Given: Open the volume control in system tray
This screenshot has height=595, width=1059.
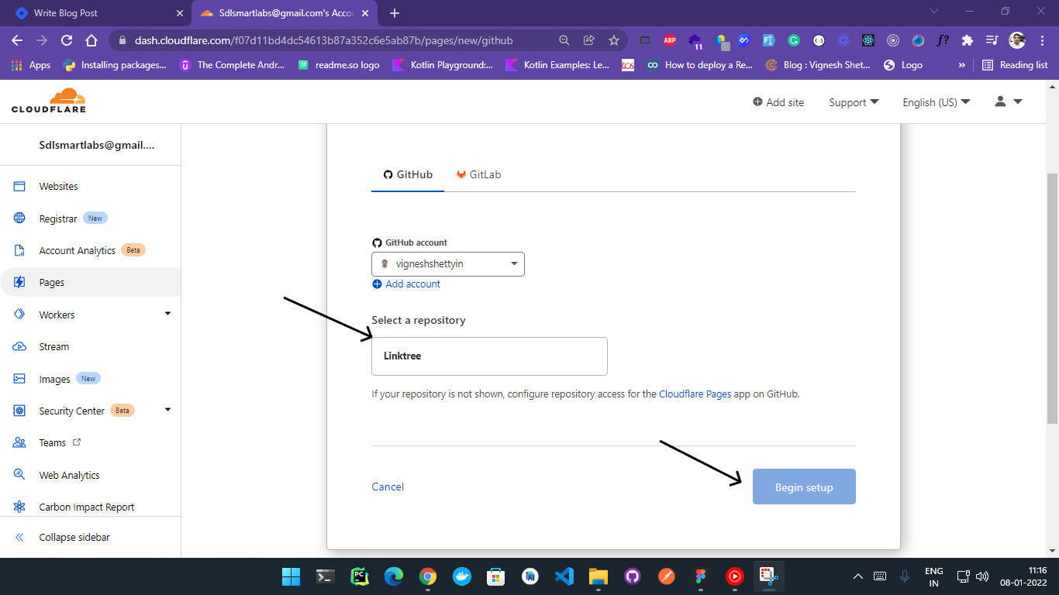Looking at the screenshot, I should 982,576.
